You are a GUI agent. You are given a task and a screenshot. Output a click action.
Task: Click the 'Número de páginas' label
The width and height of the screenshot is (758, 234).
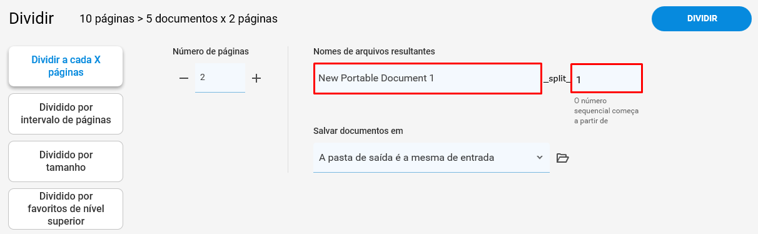coord(211,51)
